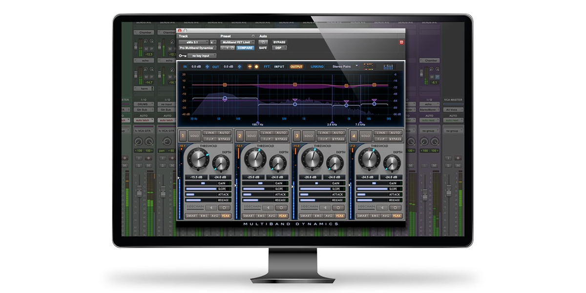Select FFT INPUT display mode
The image size is (586, 293).
(x=279, y=66)
